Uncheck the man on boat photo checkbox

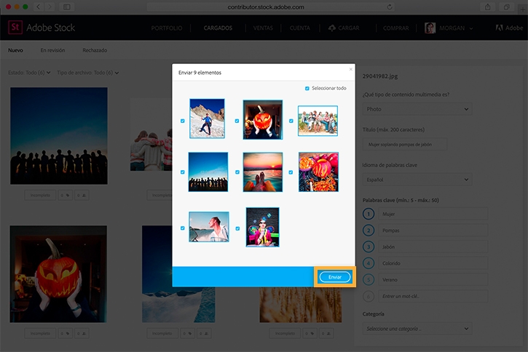tap(183, 228)
